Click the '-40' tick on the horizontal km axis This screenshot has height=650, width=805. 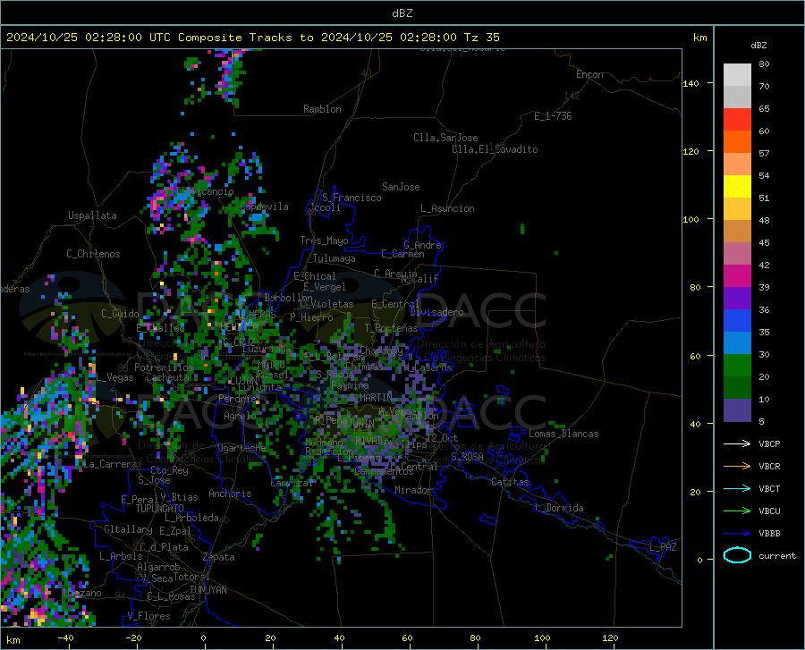tap(65, 637)
